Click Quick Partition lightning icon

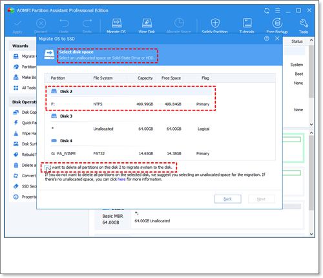pyautogui.click(x=16, y=123)
